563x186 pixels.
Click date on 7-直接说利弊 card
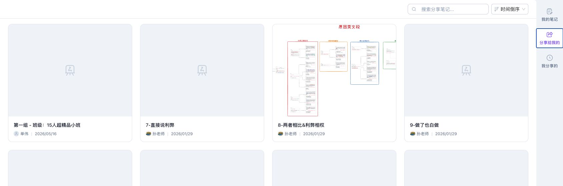click(182, 134)
